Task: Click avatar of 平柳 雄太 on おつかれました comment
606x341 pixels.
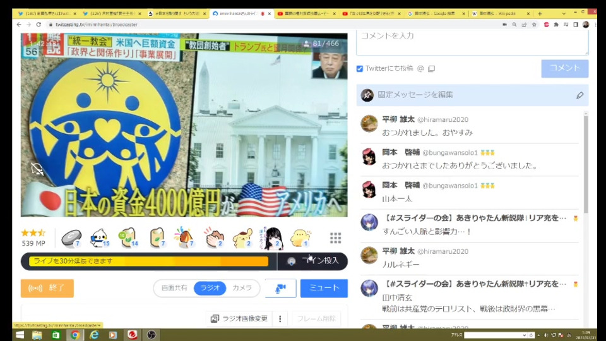Action: click(x=369, y=124)
